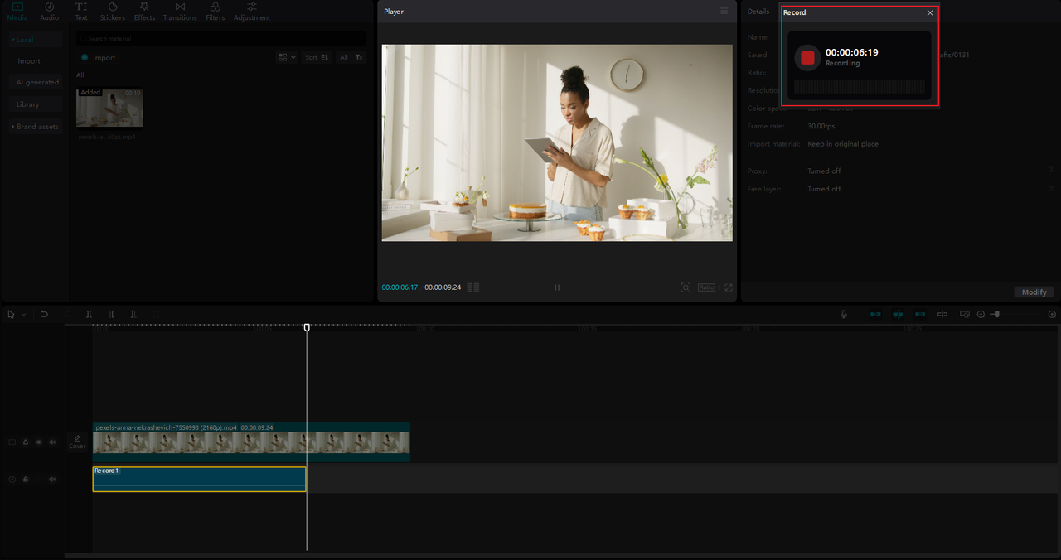Select the Details tab
This screenshot has width=1061, height=560.
click(x=758, y=12)
